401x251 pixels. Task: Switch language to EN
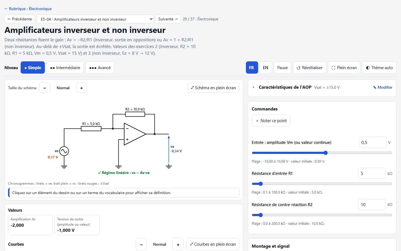pos(266,67)
